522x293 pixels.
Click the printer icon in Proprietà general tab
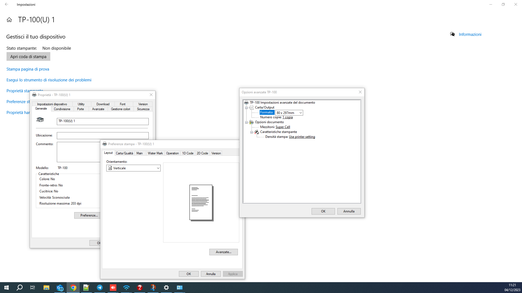(40, 120)
